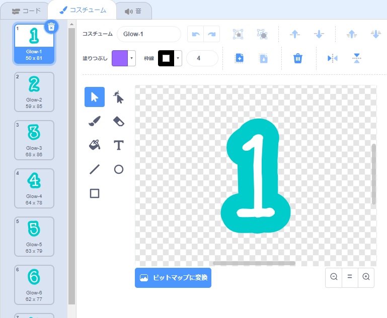Click the canvas horizontal scrollbar
The width and height of the screenshot is (387, 318).
click(x=254, y=263)
